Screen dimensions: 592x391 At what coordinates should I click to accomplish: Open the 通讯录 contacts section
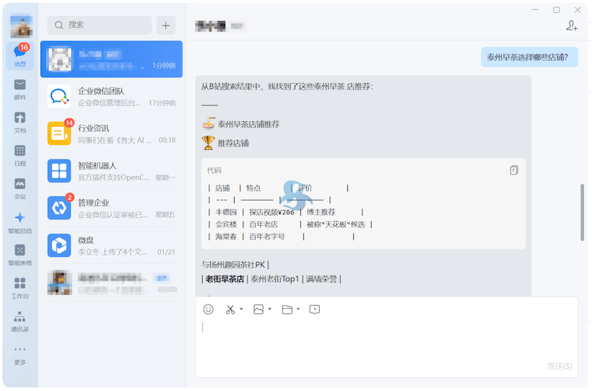point(20,321)
